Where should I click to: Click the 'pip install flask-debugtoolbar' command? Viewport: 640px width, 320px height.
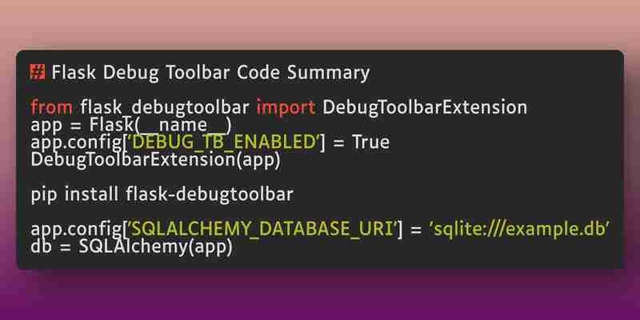click(x=162, y=194)
